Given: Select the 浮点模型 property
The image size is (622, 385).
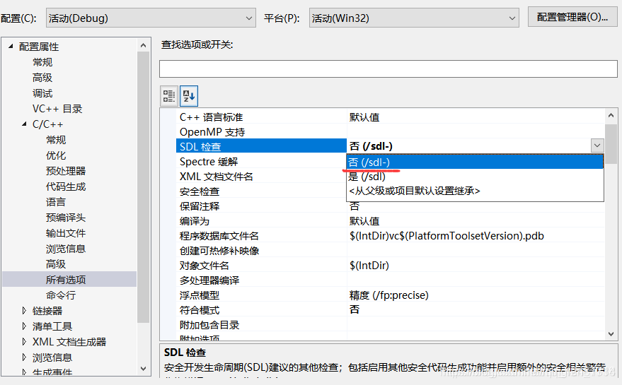Looking at the screenshot, I should 199,295.
